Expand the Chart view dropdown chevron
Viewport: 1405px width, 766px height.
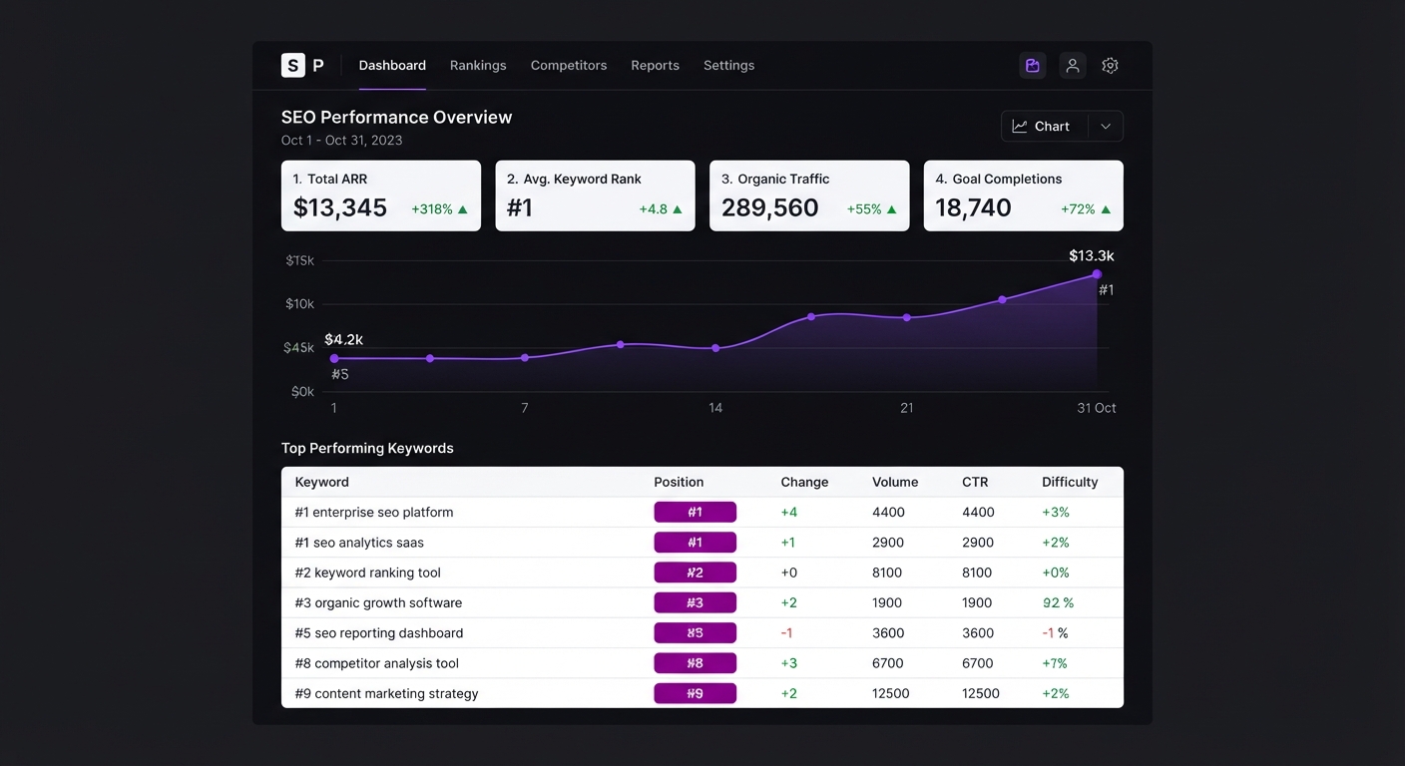coord(1106,127)
